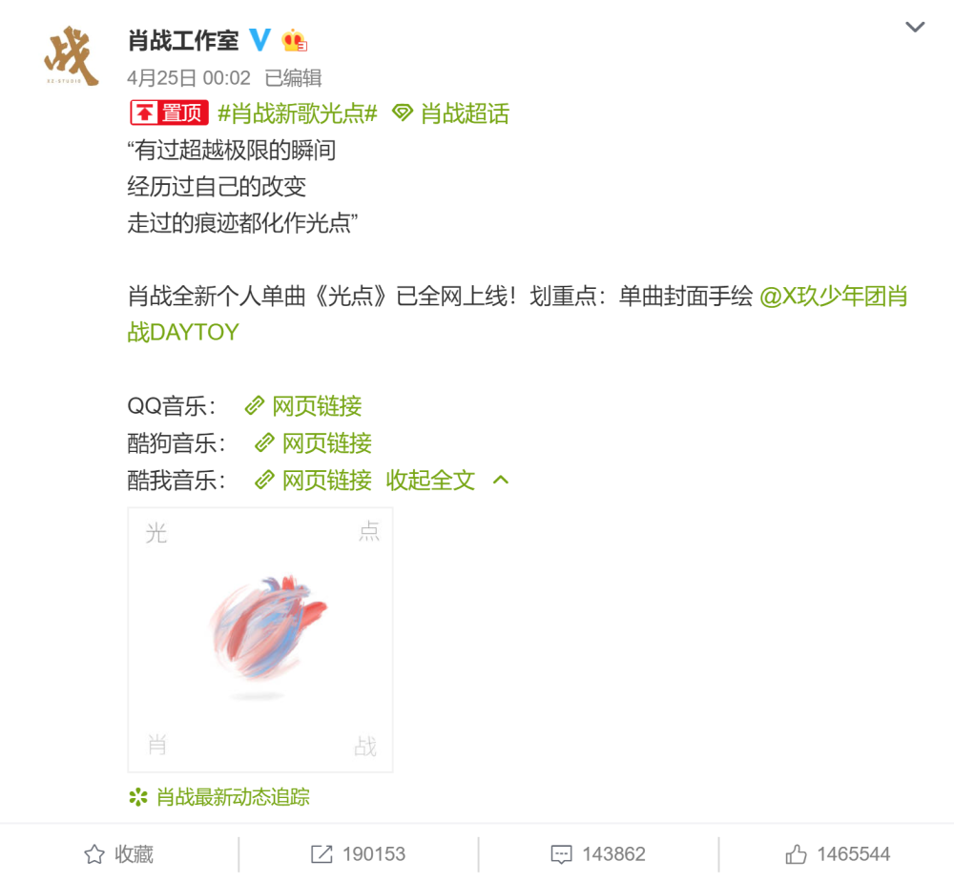Open the 光点 single cover image

pyautogui.click(x=260, y=640)
